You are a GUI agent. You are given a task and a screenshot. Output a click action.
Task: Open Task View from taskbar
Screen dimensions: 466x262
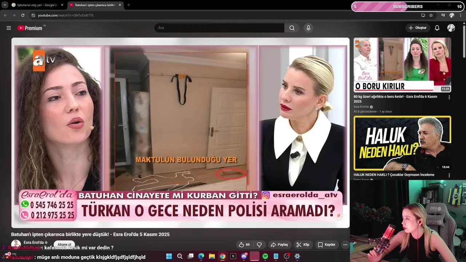(x=190, y=256)
